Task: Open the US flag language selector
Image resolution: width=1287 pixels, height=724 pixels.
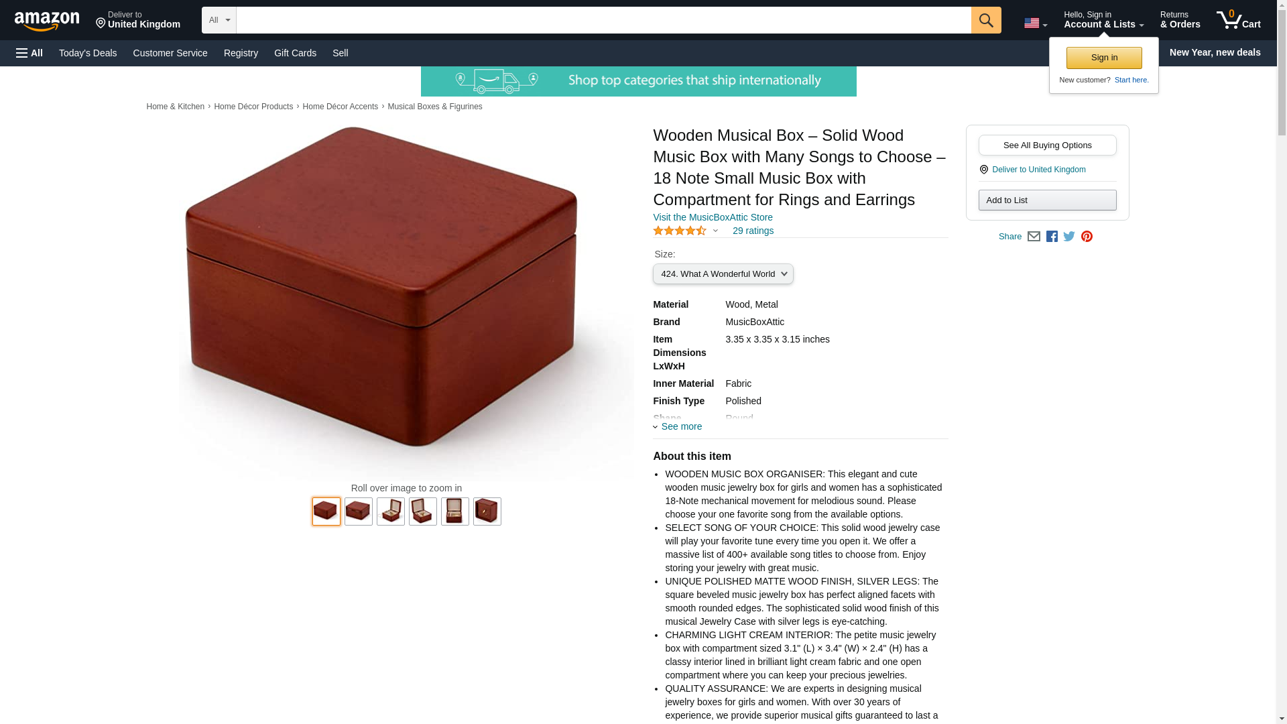Action: [1035, 23]
